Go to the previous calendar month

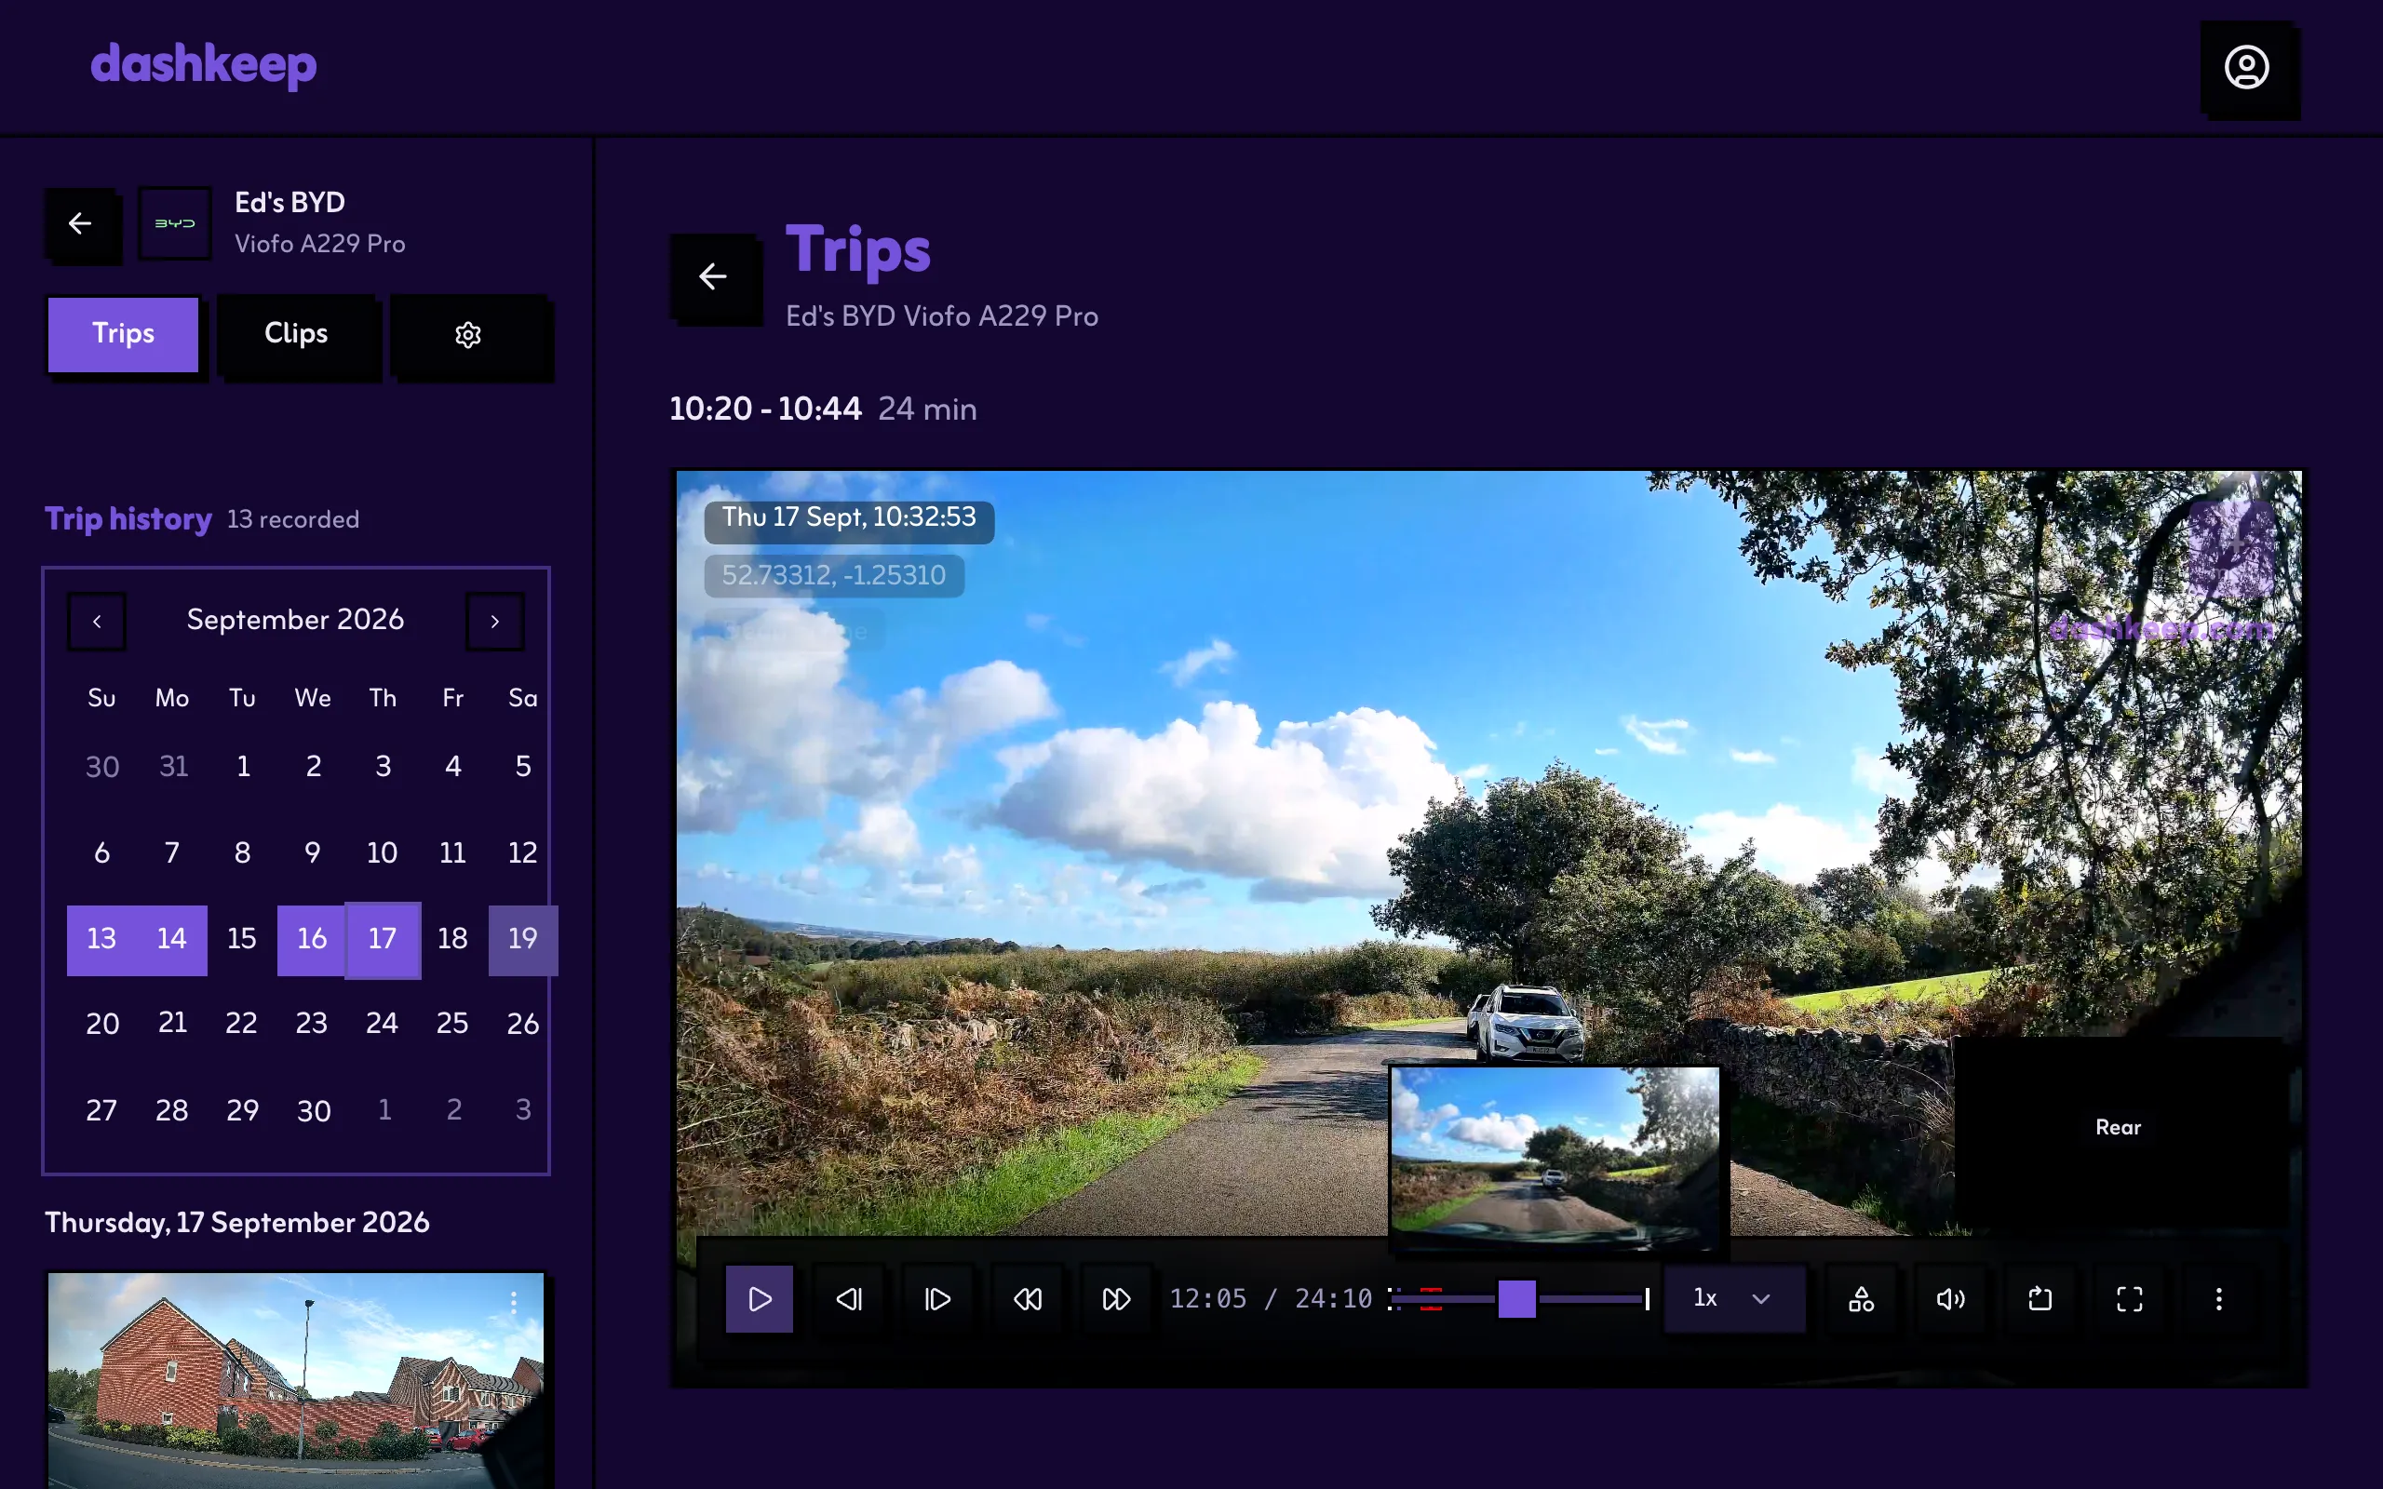point(97,622)
